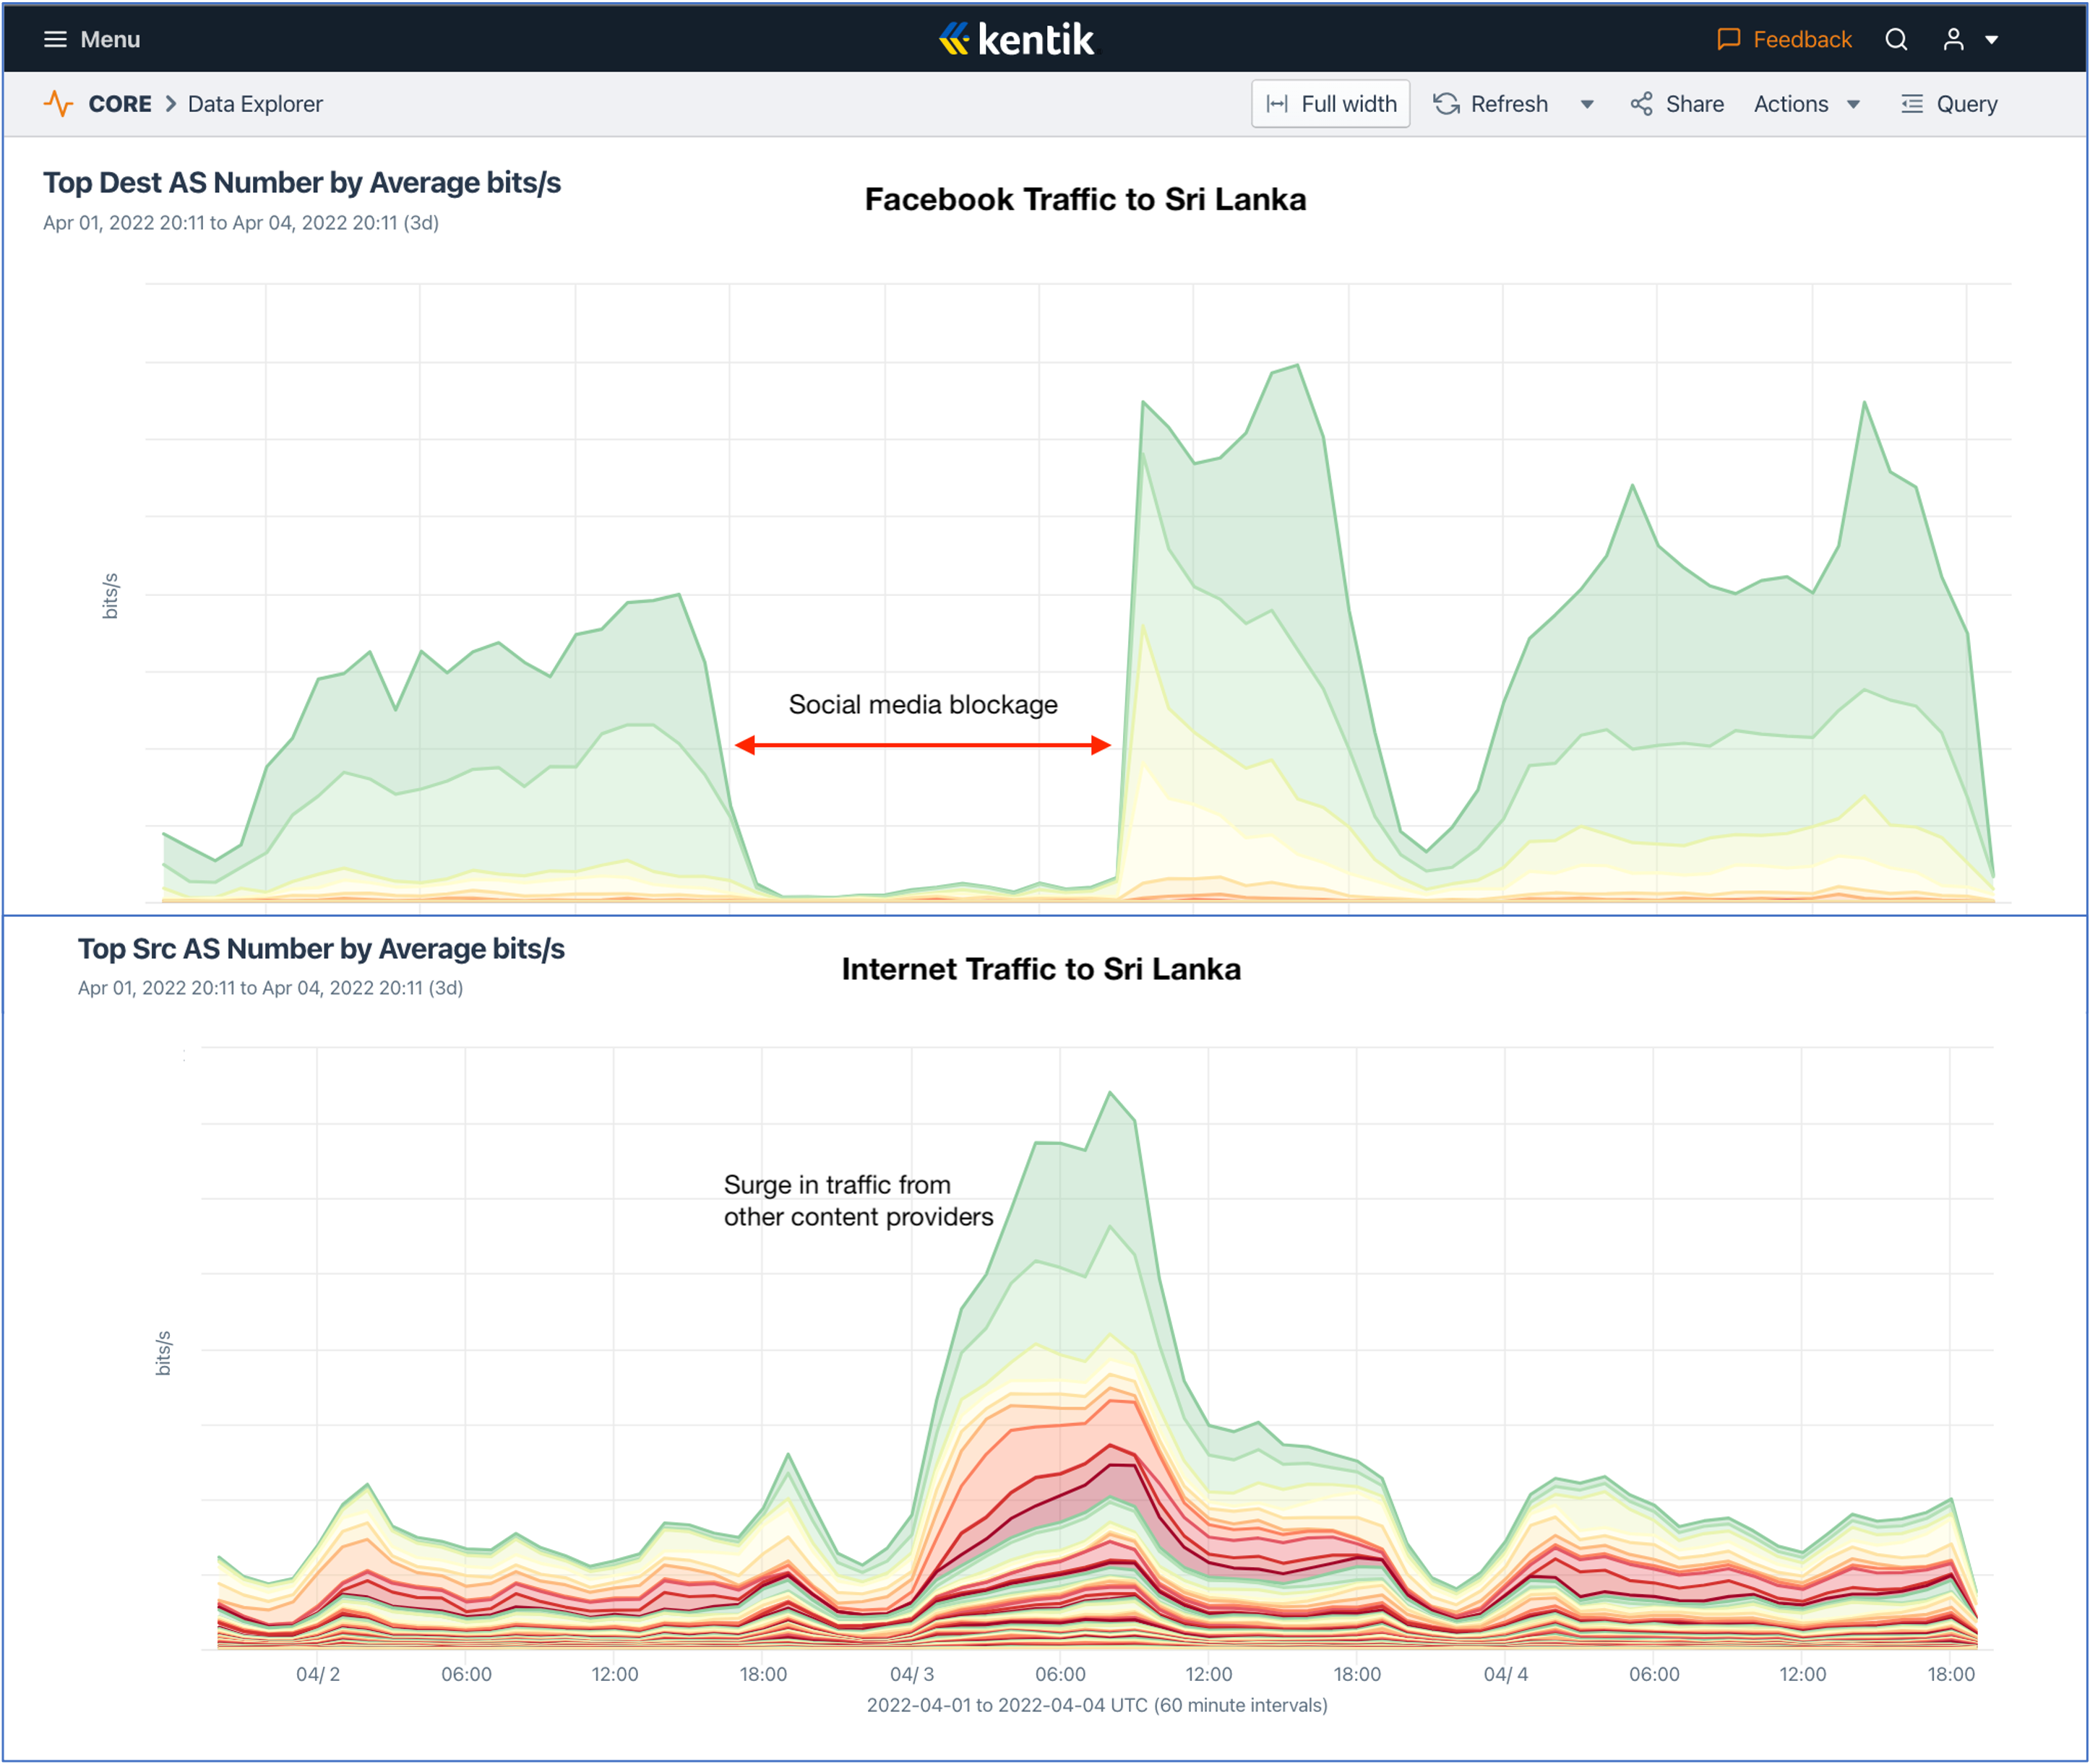2090x1764 pixels.
Task: Expand the Refresh options dropdown arrow
Action: click(1587, 104)
